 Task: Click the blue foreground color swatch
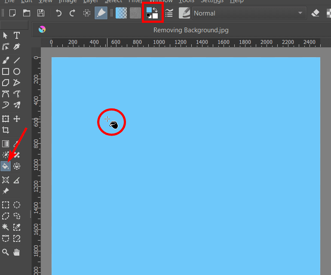(149, 10)
